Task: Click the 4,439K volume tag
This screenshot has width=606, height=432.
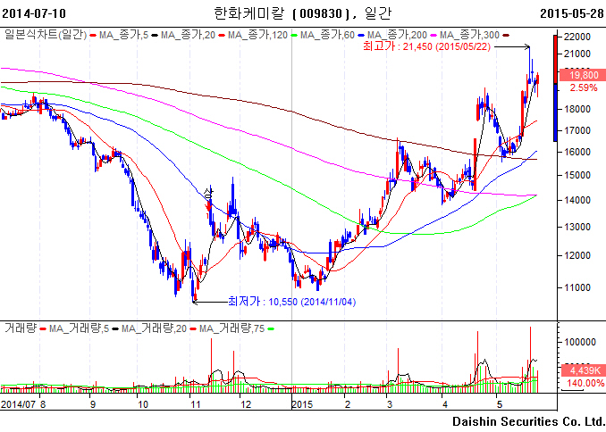Action: (x=584, y=370)
